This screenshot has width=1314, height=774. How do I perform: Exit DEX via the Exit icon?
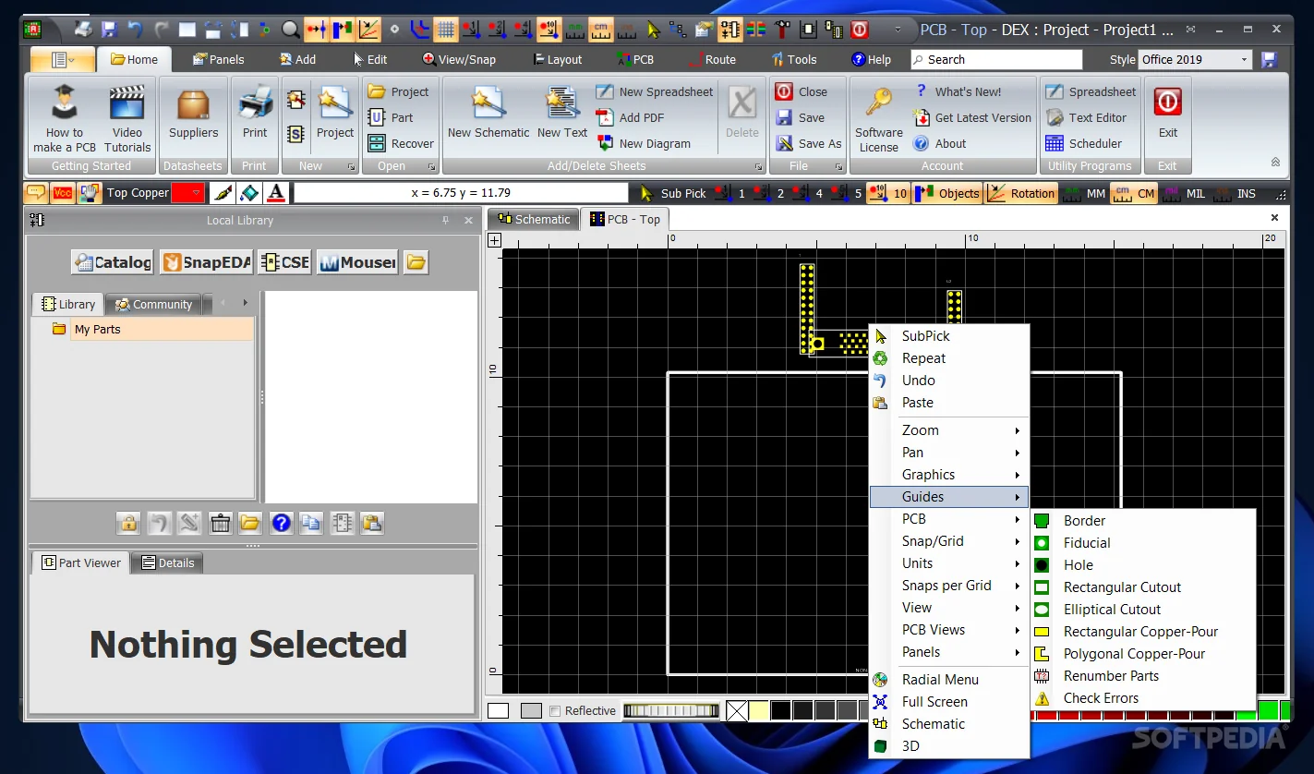pyautogui.click(x=1167, y=111)
